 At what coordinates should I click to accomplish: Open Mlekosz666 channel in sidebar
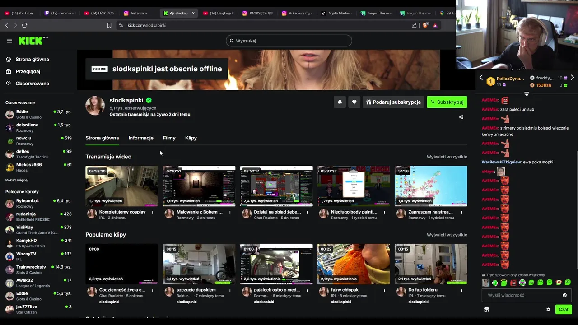[x=38, y=167]
